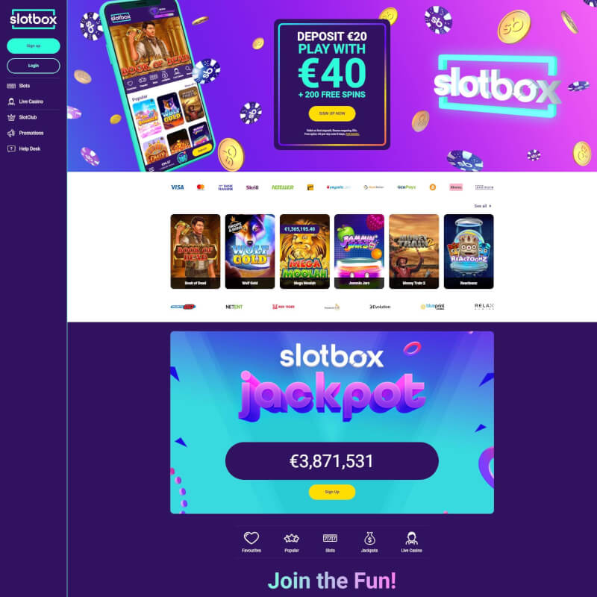Open the Slots reel icon in category bar
Screen dimensions: 597x597
[x=330, y=538]
